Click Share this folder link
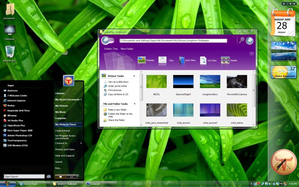 pyautogui.click(x=116, y=120)
